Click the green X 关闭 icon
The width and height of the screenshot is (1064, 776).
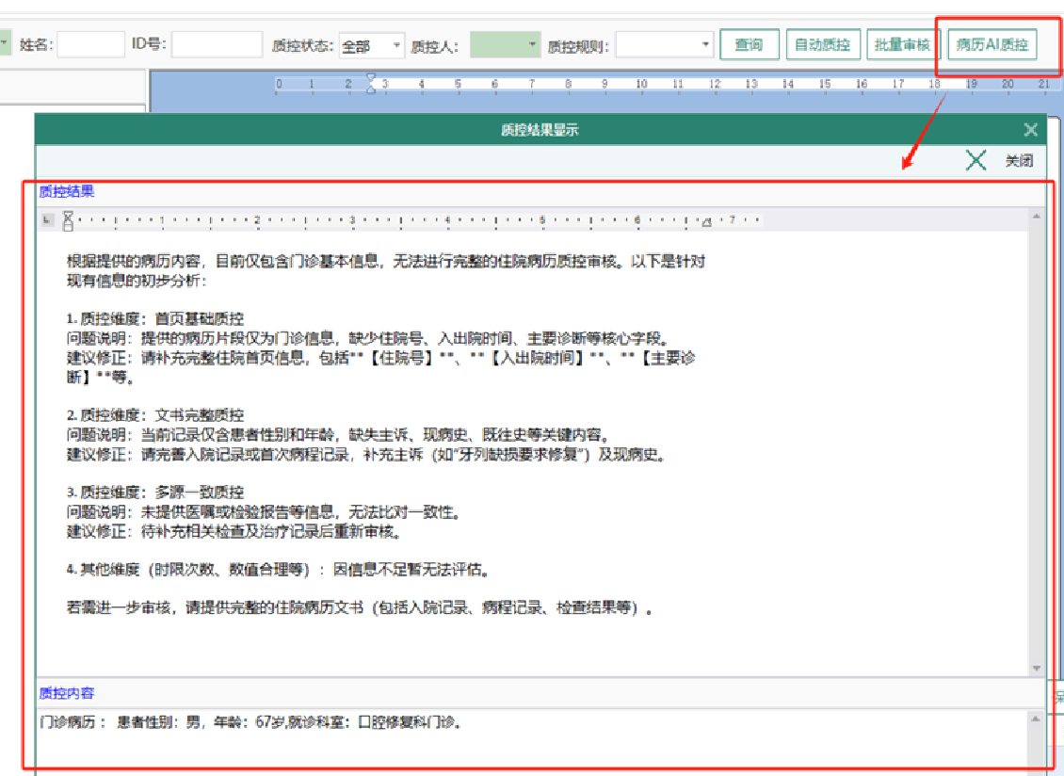click(975, 160)
